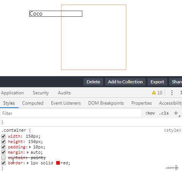
Task: Open the .cls class editor
Action: [x=164, y=113]
